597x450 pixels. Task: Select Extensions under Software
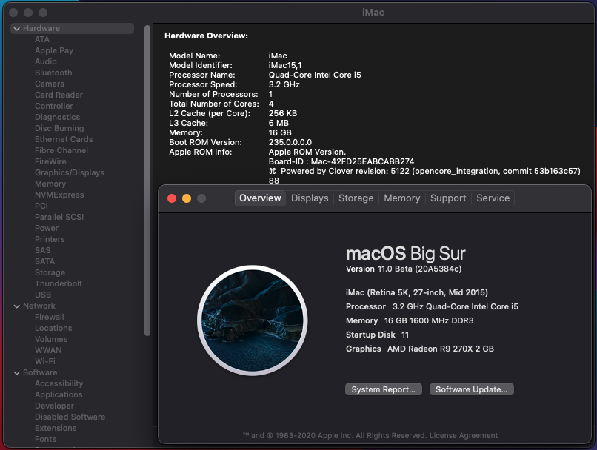pos(56,428)
